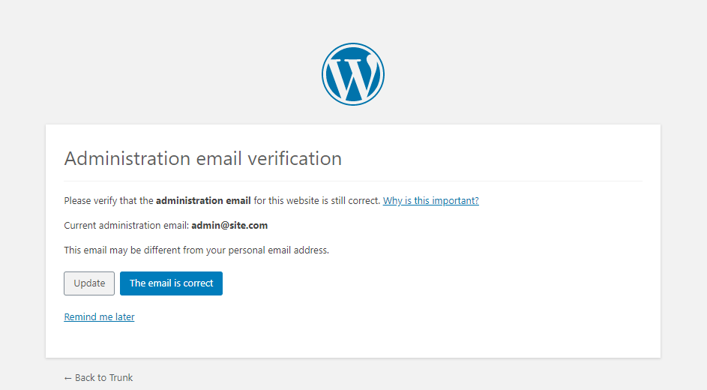The width and height of the screenshot is (707, 390).
Task: Click the divider line beneath the heading
Action: [x=353, y=181]
